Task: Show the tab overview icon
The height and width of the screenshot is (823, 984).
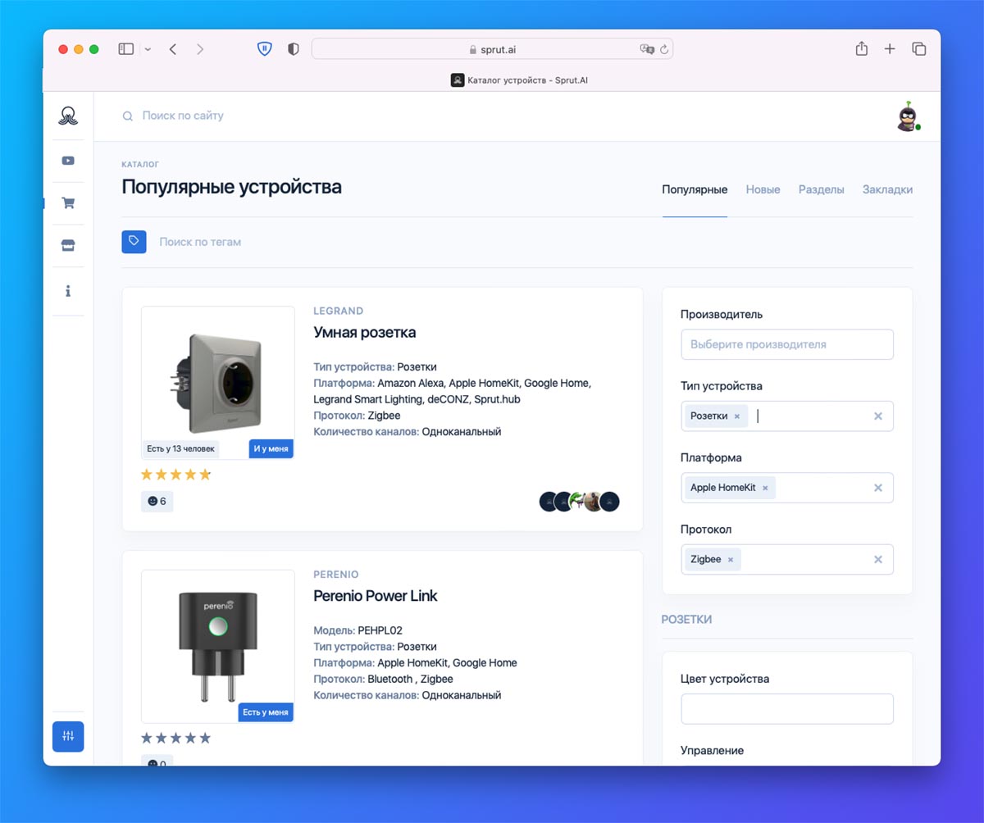Action: pos(919,49)
